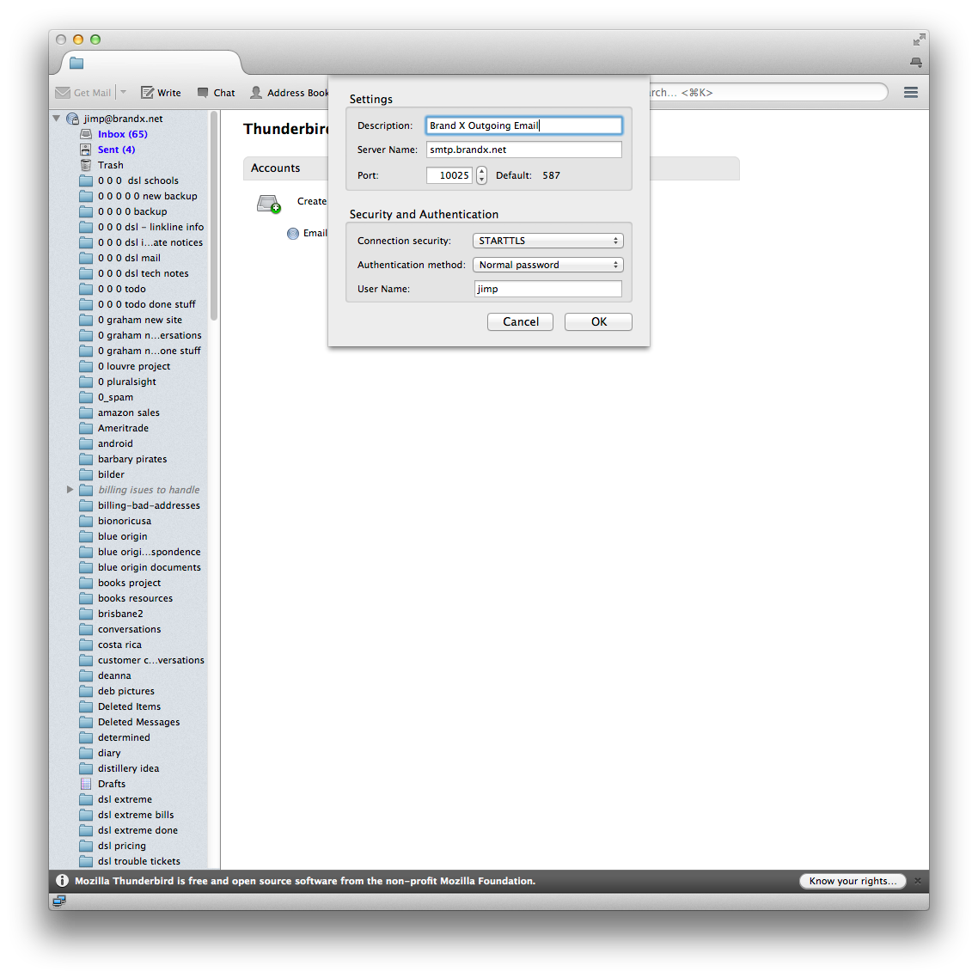
Task: Click the online status icon in status bar
Action: [59, 901]
